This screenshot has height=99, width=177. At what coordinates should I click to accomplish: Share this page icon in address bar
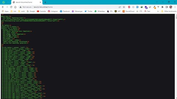point(120,7)
